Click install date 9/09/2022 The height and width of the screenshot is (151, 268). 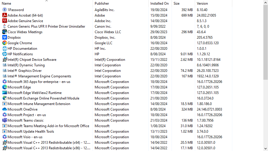(158, 26)
